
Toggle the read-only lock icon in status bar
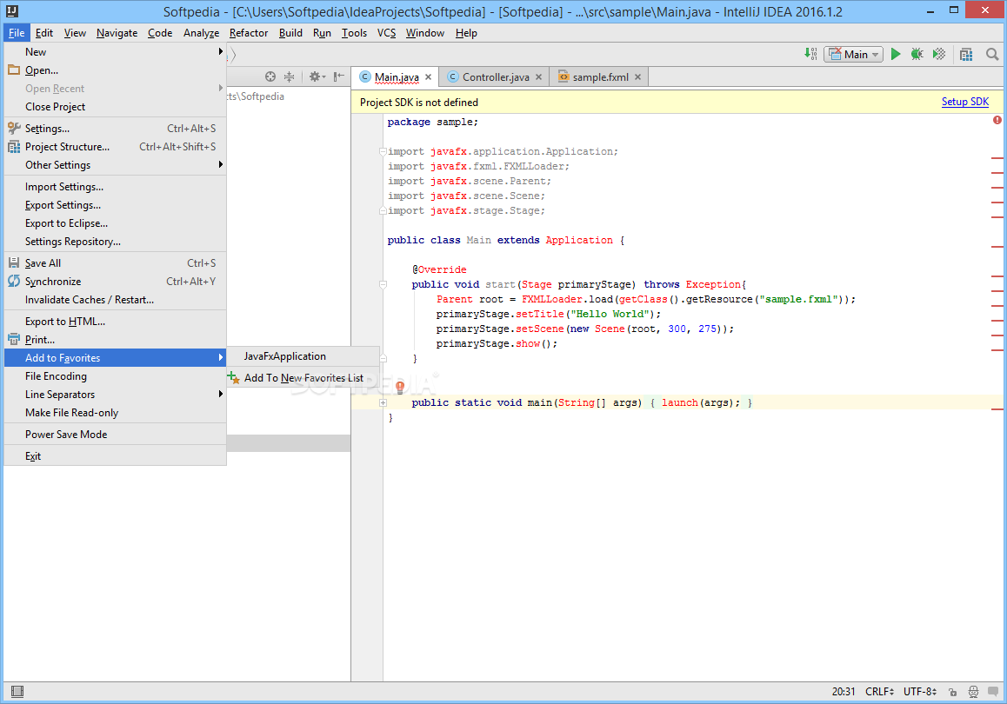[x=953, y=692]
